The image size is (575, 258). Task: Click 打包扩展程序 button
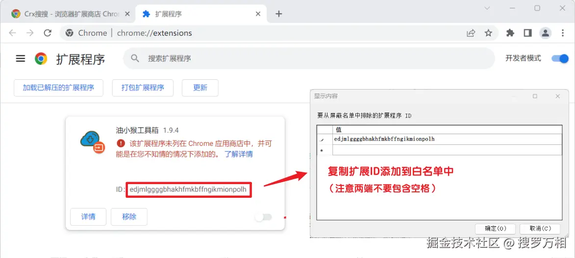click(x=143, y=88)
